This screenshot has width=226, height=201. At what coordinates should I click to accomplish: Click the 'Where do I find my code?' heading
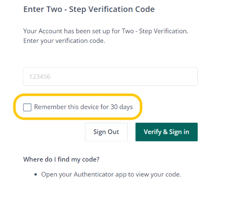pos(61,160)
